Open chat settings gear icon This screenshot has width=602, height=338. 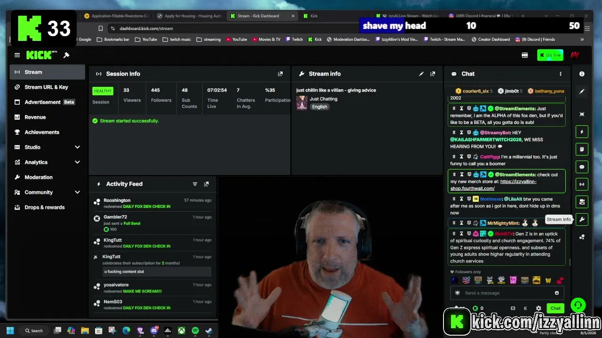point(539,308)
